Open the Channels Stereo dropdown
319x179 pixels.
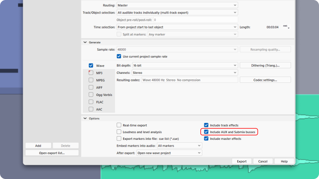185,73
